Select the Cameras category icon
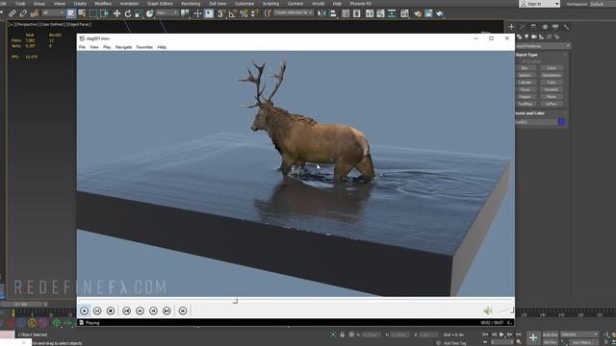The height and width of the screenshot is (346, 616). (x=534, y=37)
